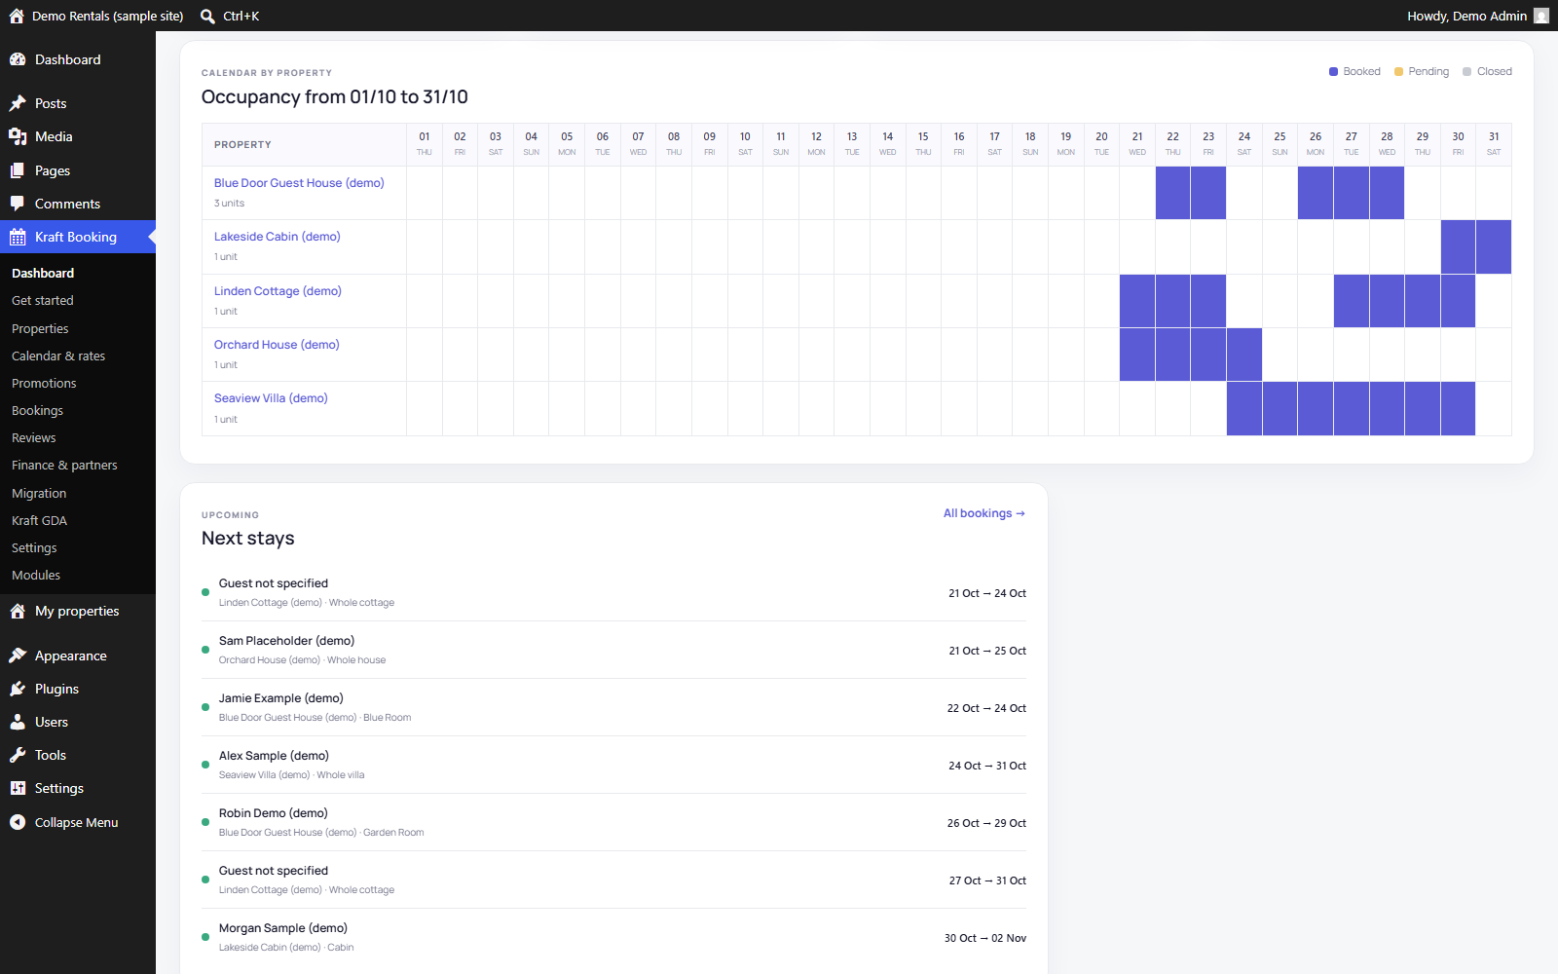This screenshot has height=974, width=1558.
Task: Click the Jamie Example (demo) stay
Action: click(x=613, y=707)
